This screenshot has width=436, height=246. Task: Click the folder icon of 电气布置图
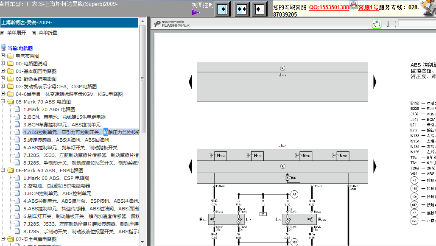(10, 56)
